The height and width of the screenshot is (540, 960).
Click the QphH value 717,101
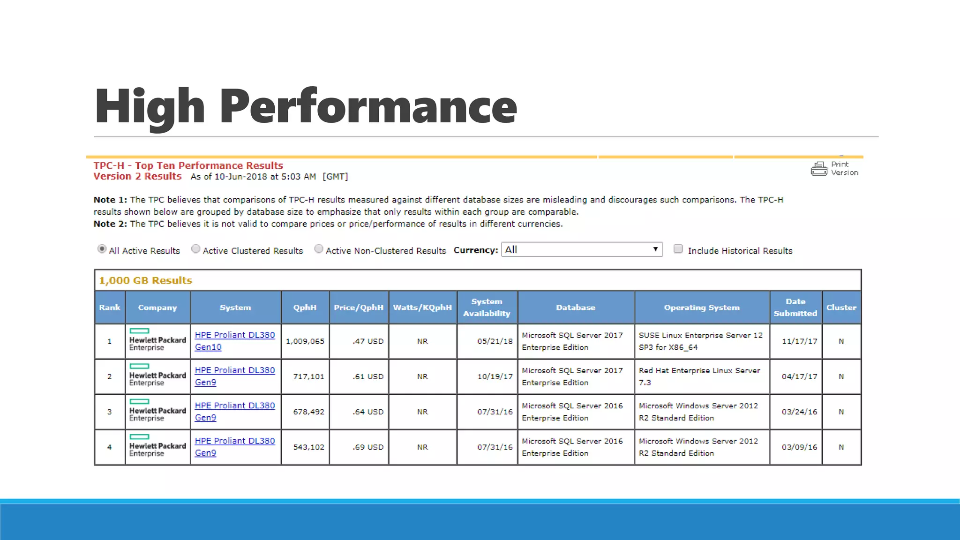(x=308, y=376)
